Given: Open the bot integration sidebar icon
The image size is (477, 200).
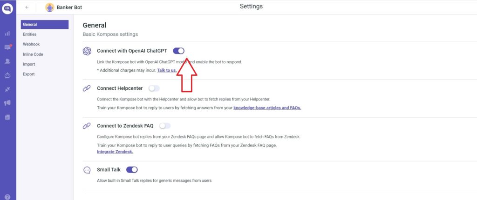Looking at the screenshot, I should [x=7, y=75].
